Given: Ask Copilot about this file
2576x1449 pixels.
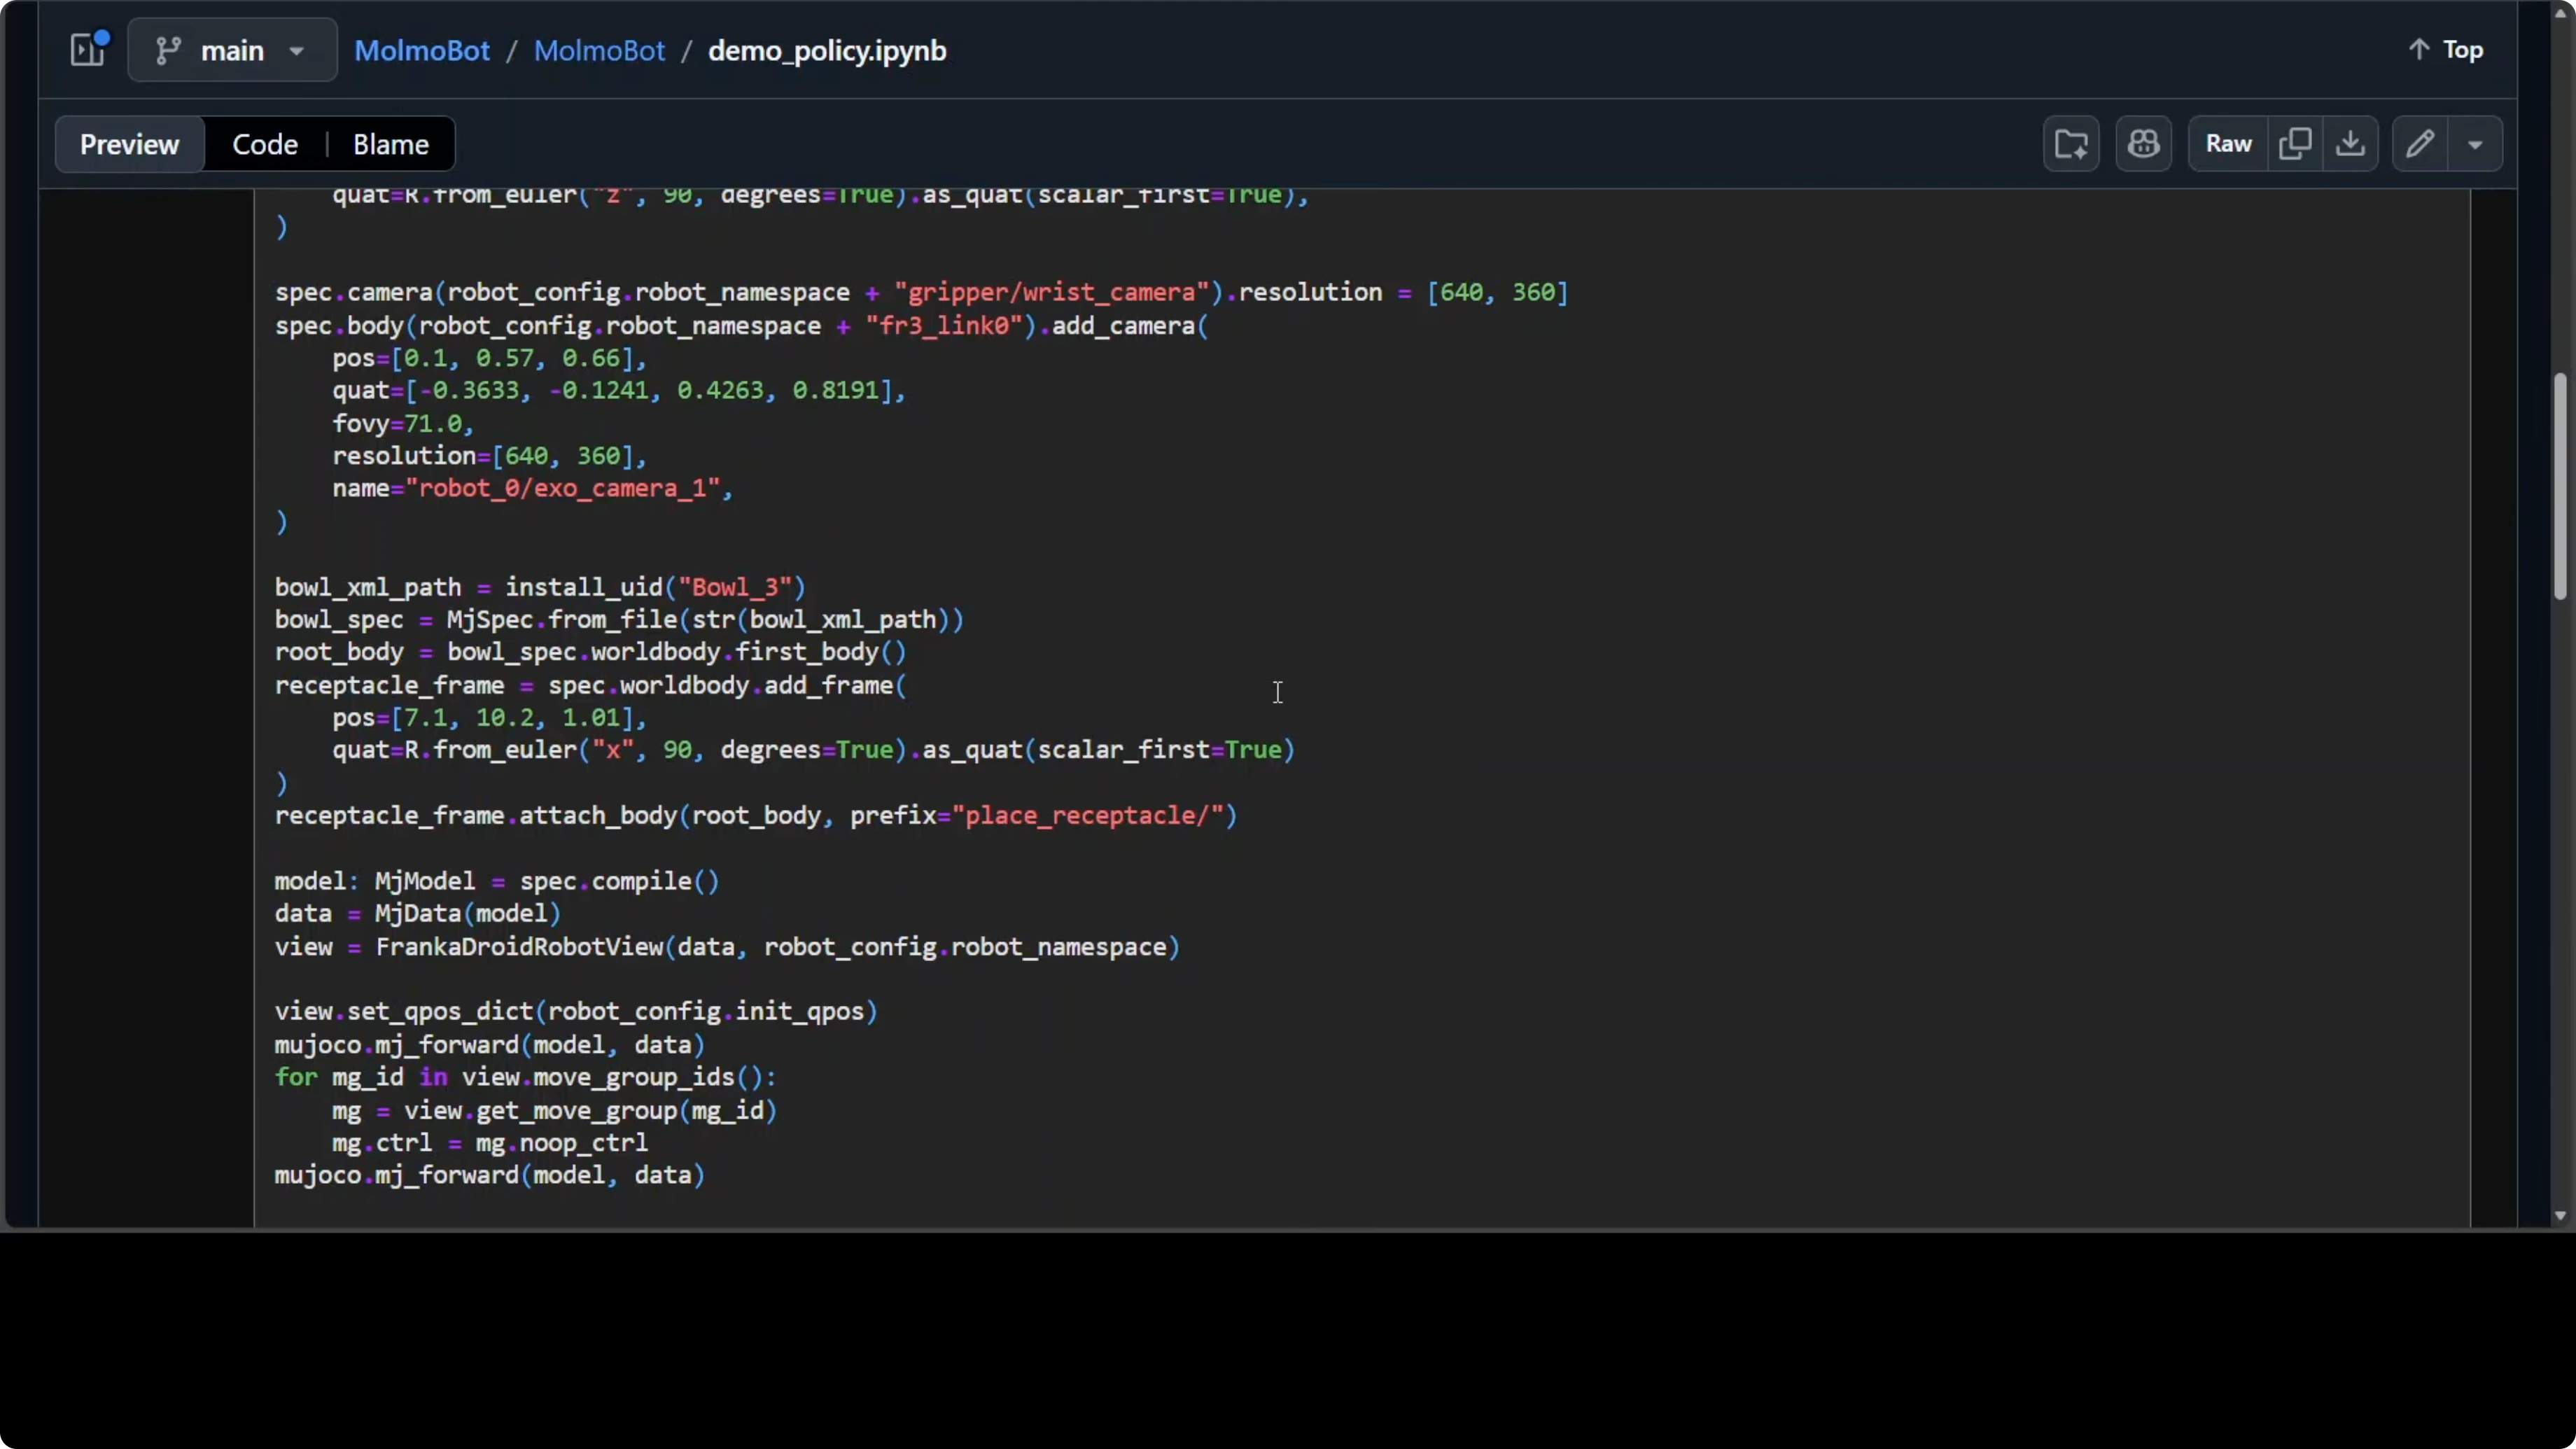Looking at the screenshot, I should click(2143, 144).
